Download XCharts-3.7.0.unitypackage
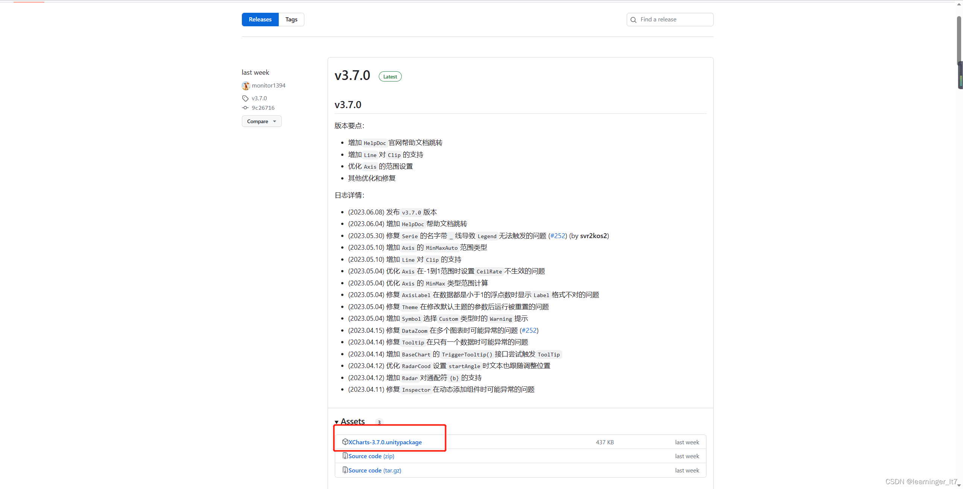963x489 pixels. coord(385,442)
